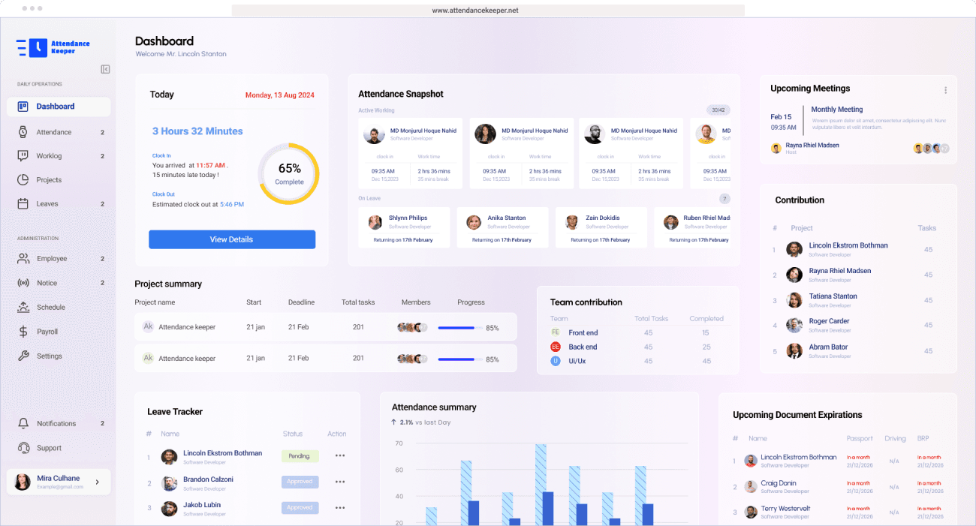This screenshot has height=526, width=976.
Task: Click the Pending status badge
Action: [x=300, y=456]
